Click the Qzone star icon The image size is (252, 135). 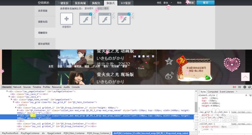[x=169, y=61]
